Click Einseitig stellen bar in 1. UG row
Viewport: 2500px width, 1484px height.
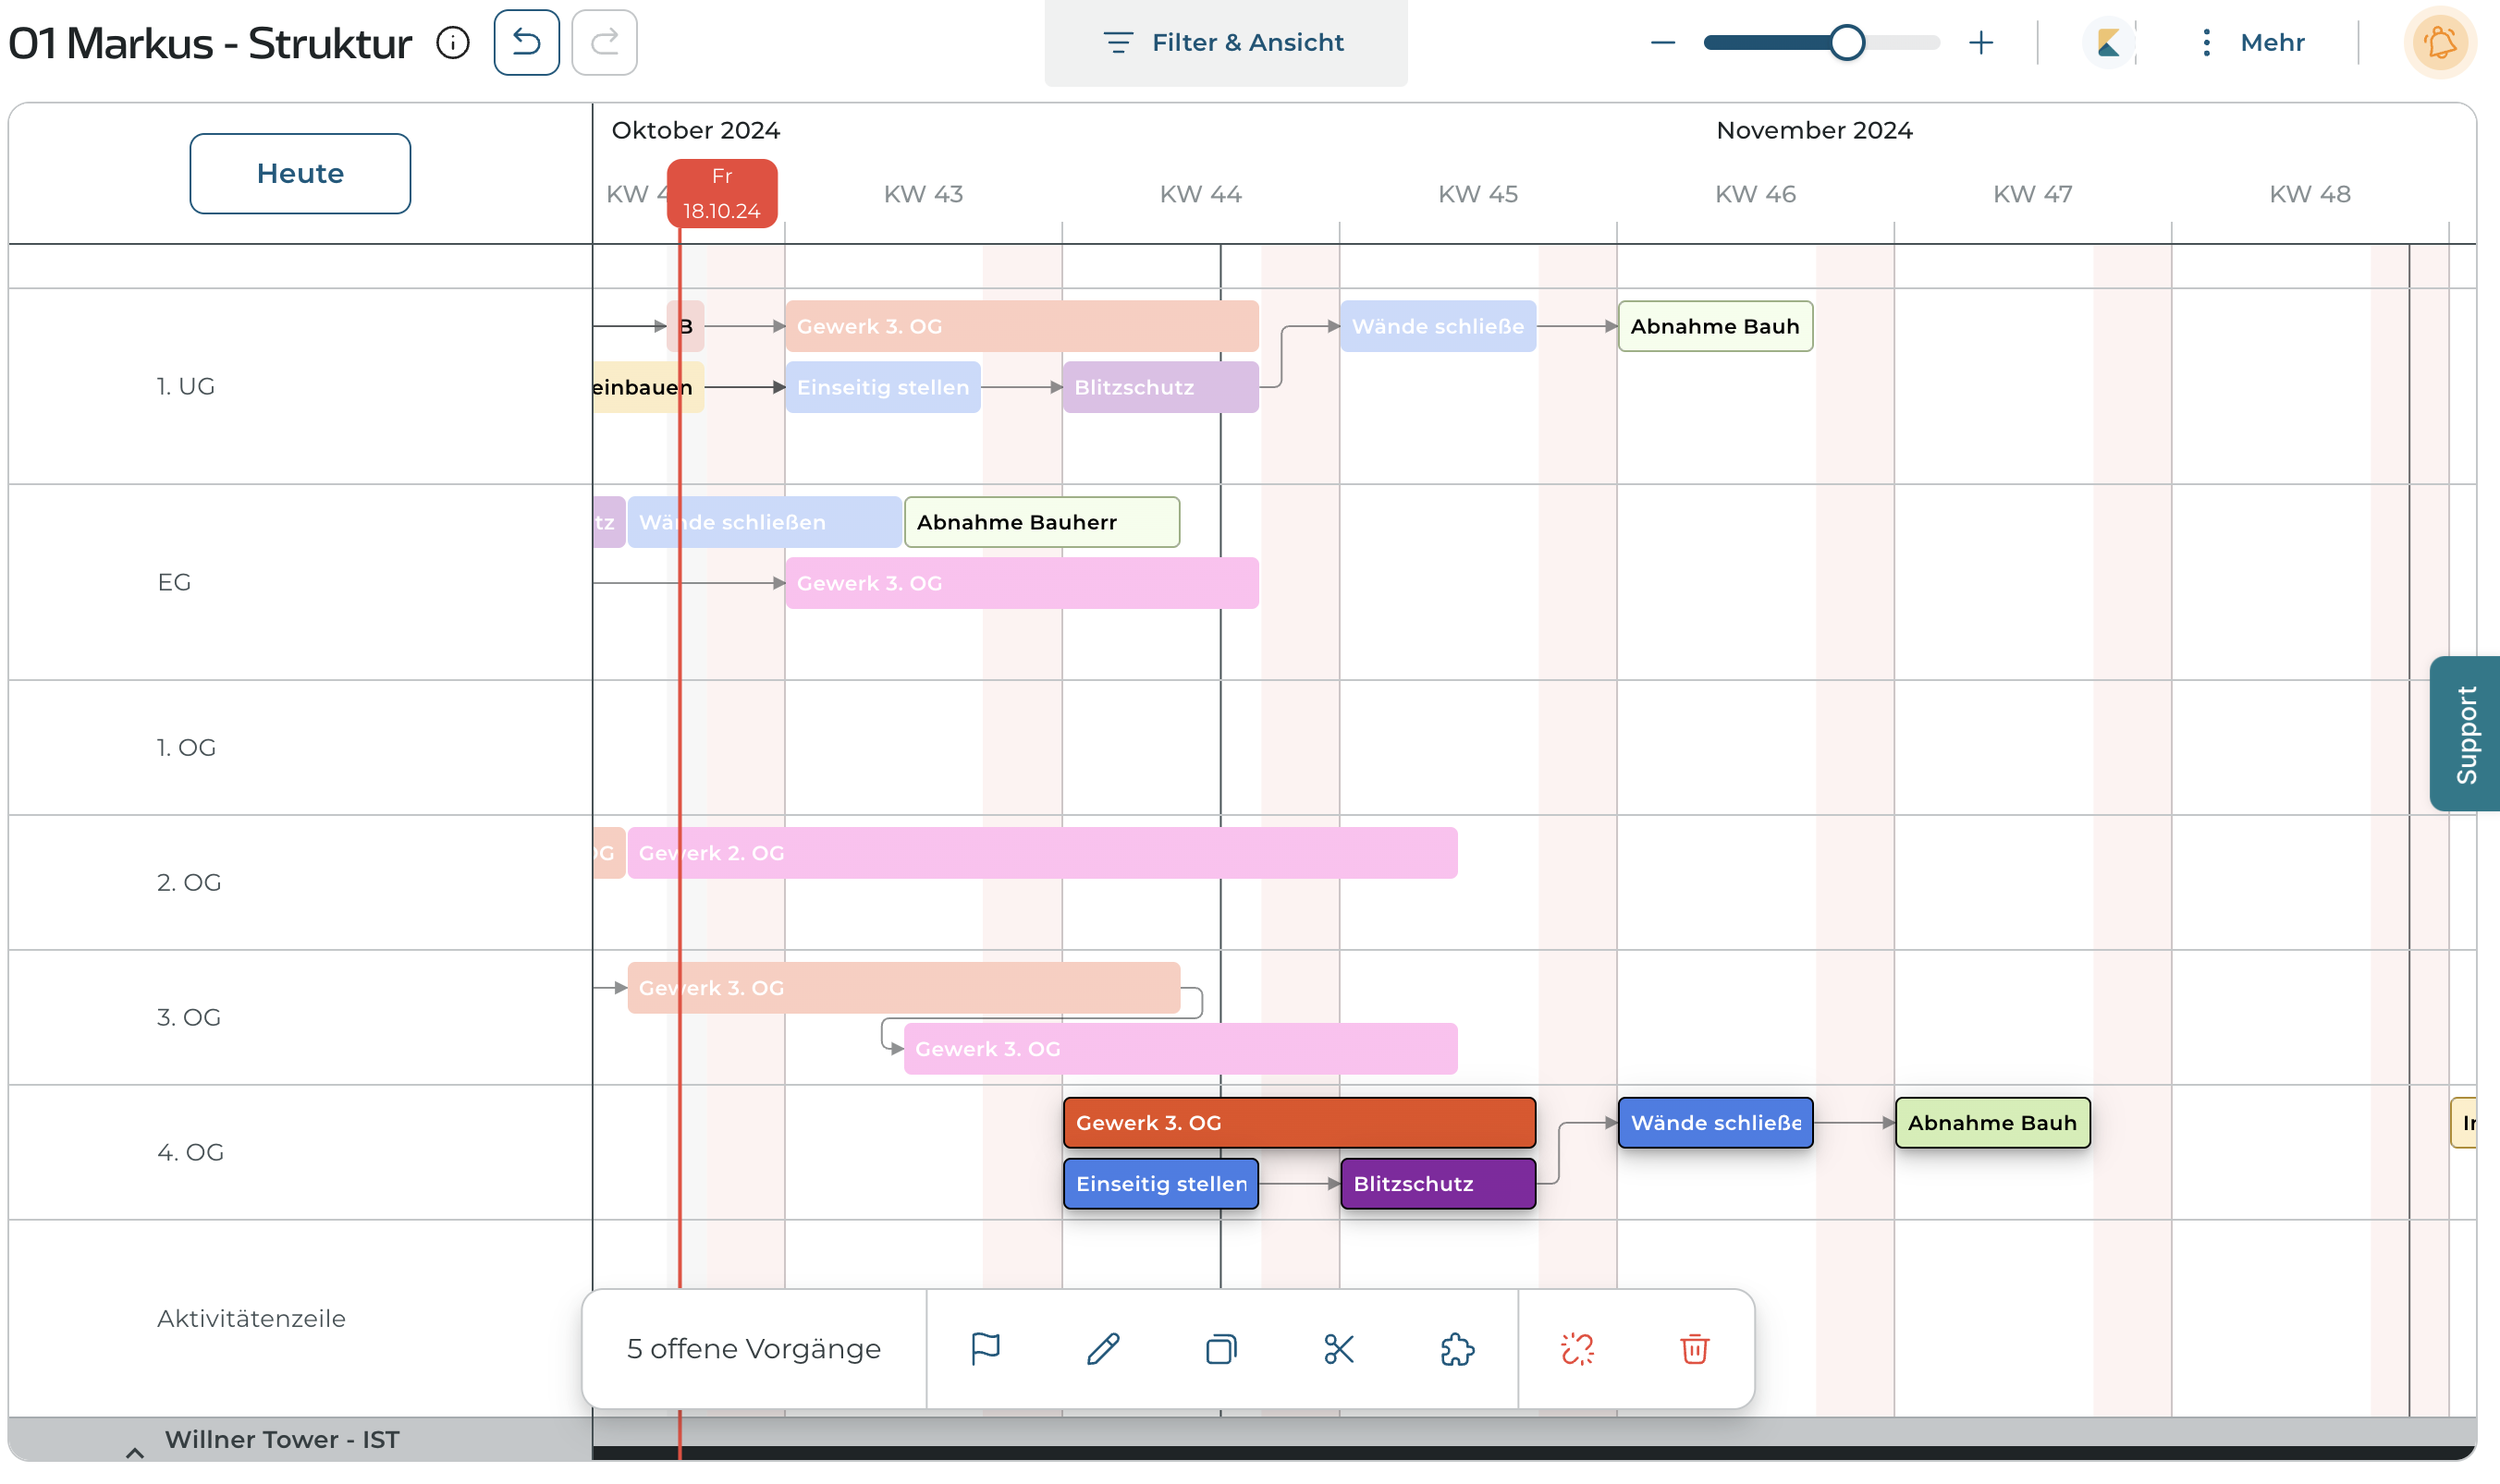[883, 387]
